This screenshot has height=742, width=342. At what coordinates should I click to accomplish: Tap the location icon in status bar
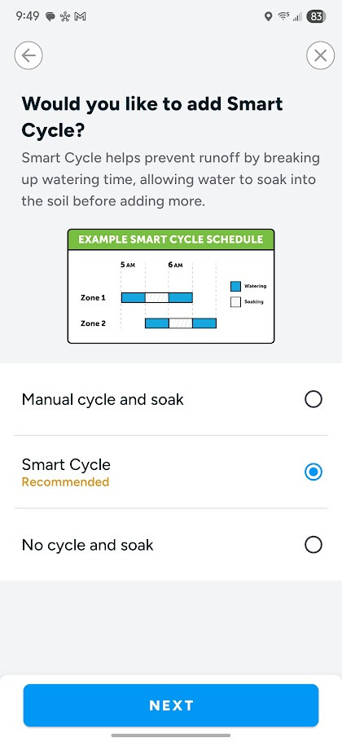(x=268, y=16)
